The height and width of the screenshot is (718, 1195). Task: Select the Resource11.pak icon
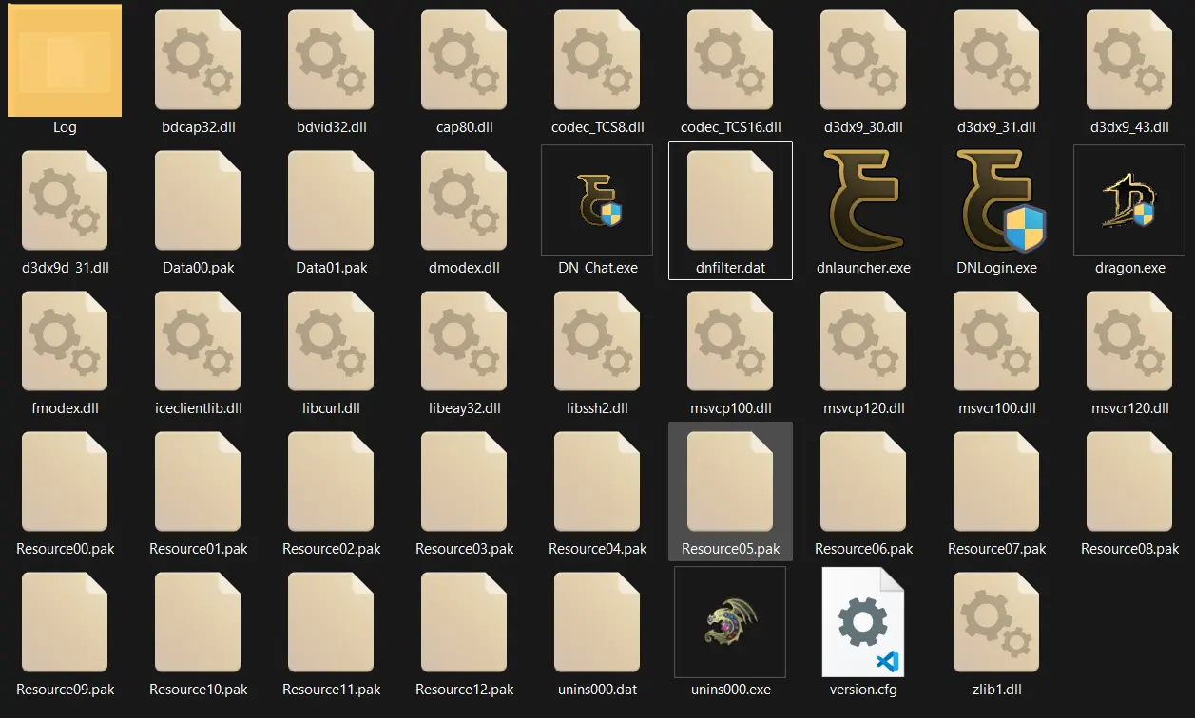[331, 623]
